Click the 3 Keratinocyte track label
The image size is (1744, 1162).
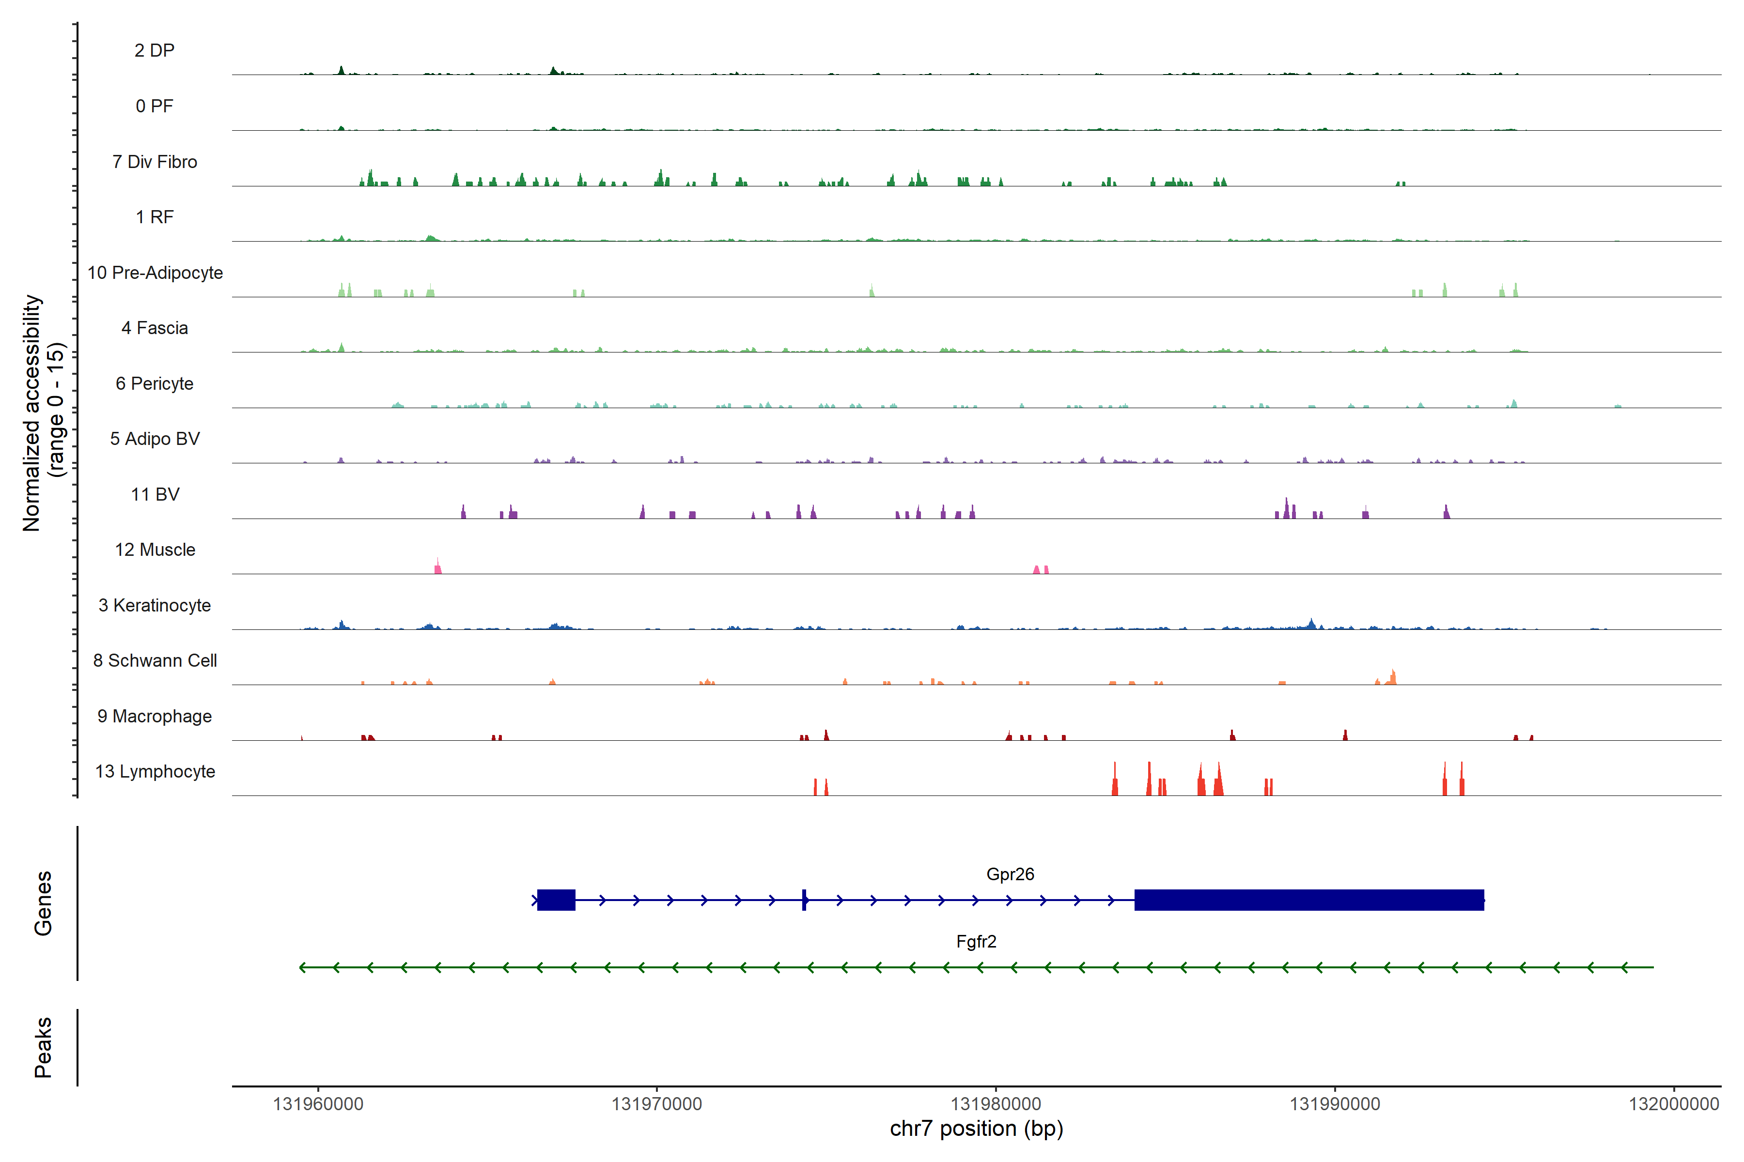pos(155,606)
